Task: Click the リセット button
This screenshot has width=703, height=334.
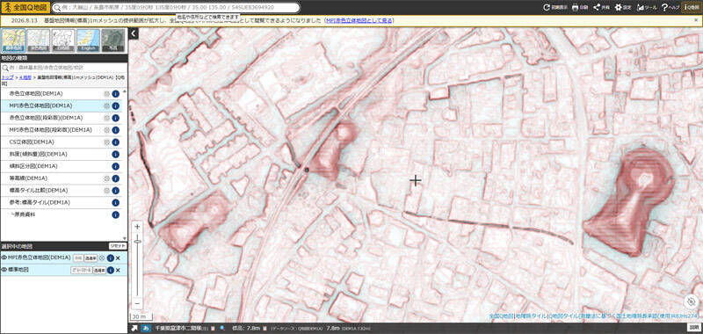Action: 118,246
